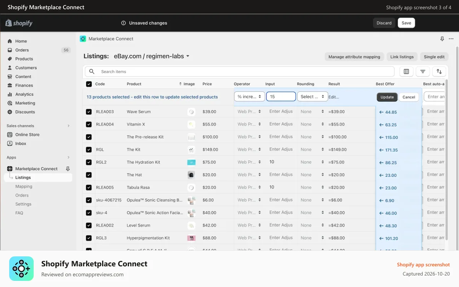Open the Content section

click(x=23, y=77)
